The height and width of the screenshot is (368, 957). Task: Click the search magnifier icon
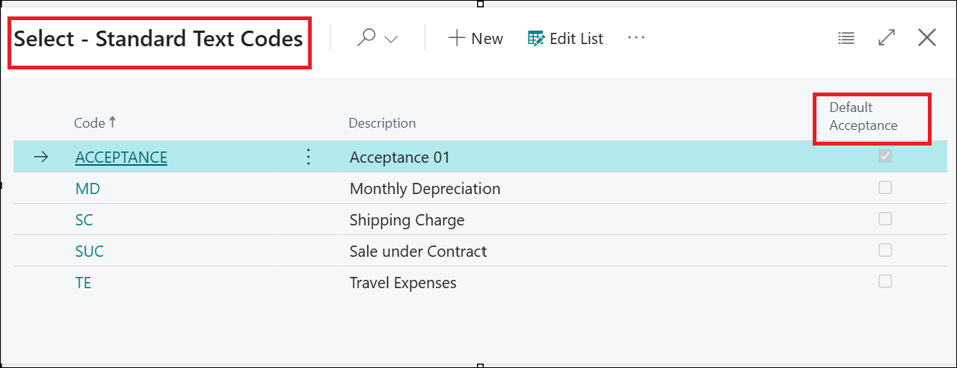coord(366,38)
